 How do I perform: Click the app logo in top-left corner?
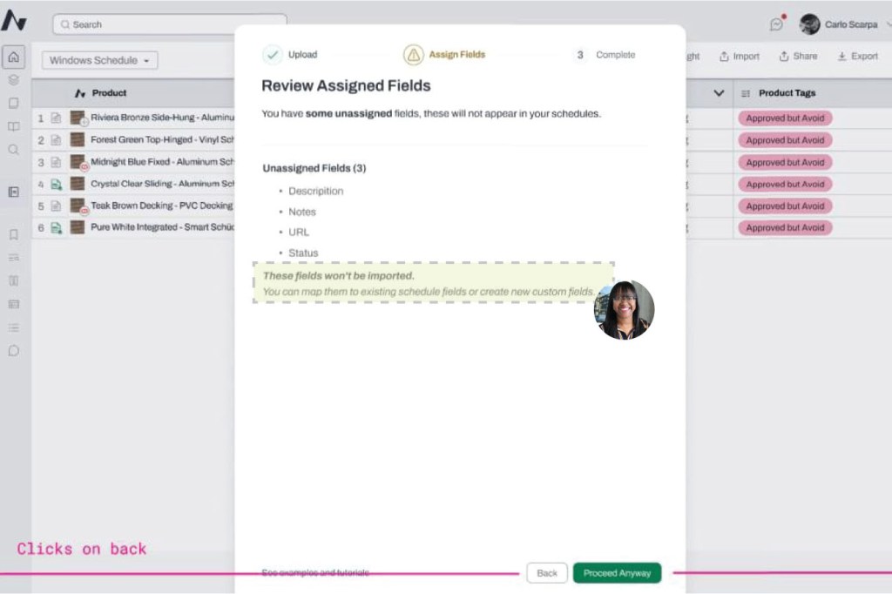click(14, 22)
